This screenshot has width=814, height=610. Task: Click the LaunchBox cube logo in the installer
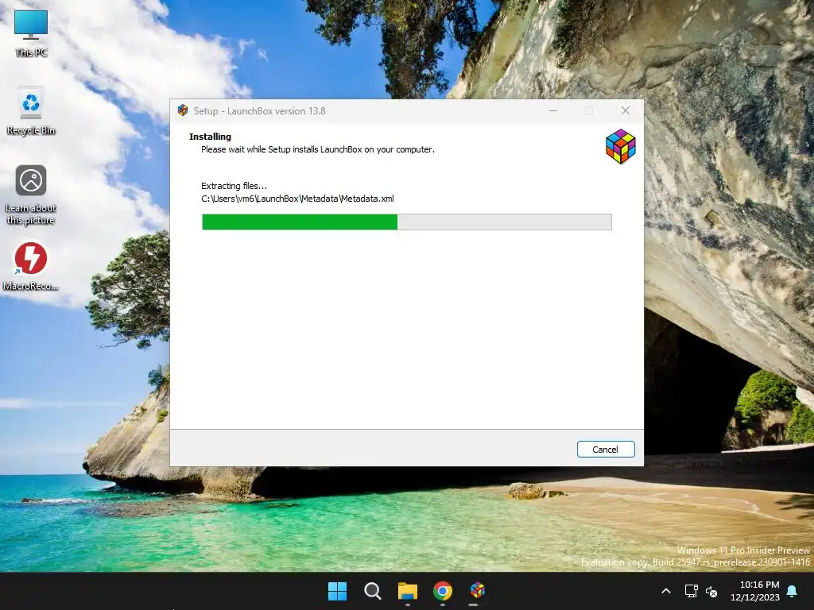620,146
